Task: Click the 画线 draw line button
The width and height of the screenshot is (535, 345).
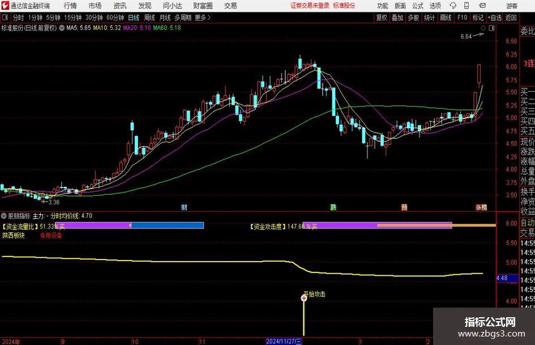Action: [446, 18]
